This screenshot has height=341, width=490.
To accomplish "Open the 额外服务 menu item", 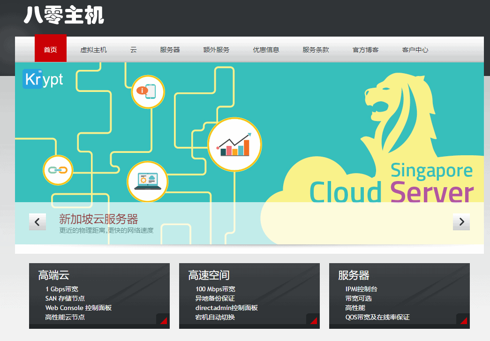I will point(216,50).
